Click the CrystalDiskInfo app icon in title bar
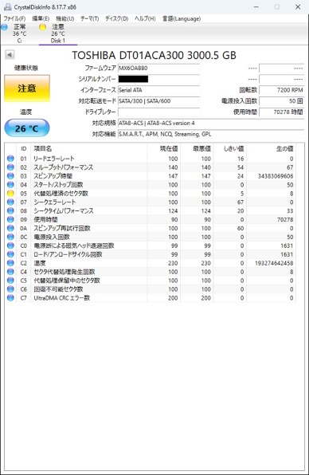The width and height of the screenshot is (309, 475). pos(8,6)
